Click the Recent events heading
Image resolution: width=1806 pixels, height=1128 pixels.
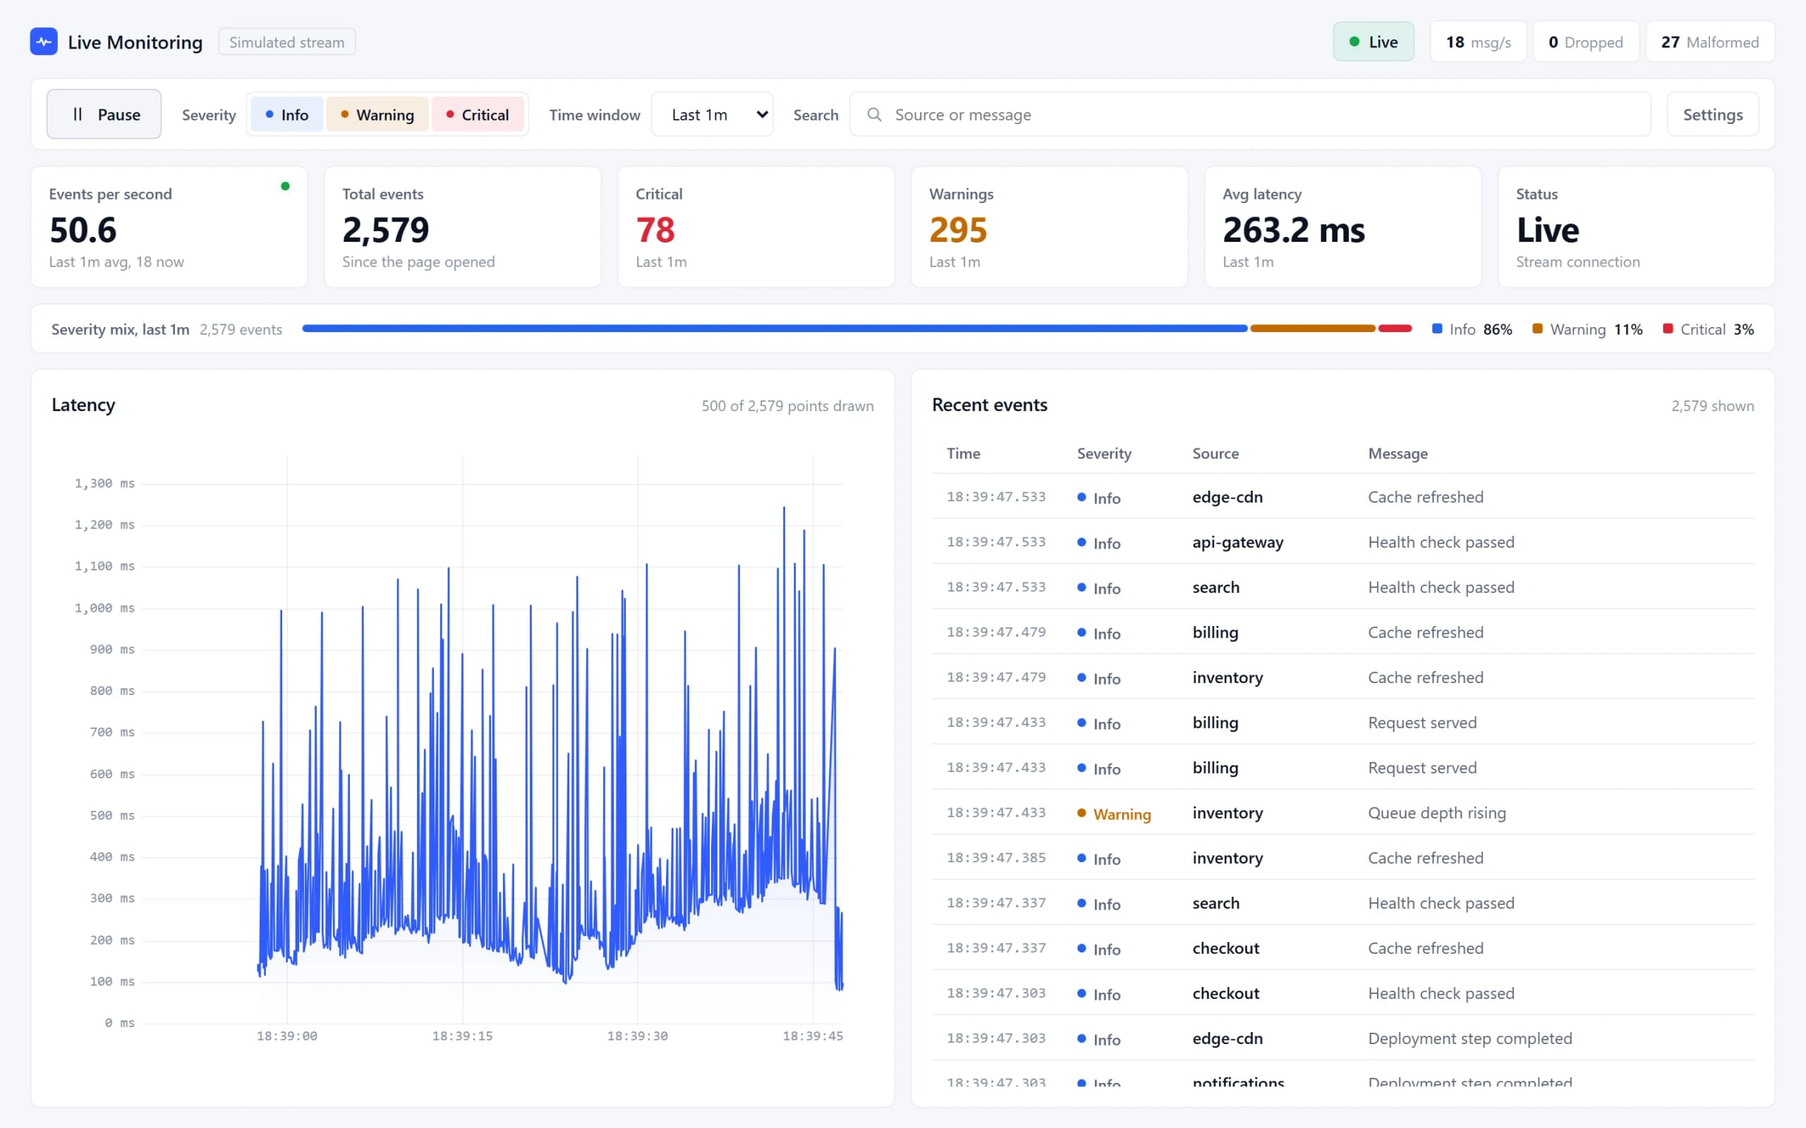(x=989, y=405)
